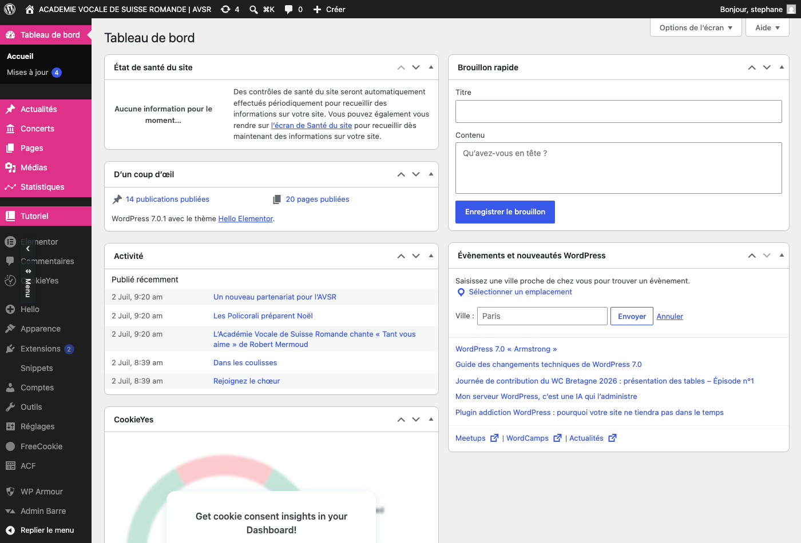Click the WordCamps external-link icon
801x543 pixels.
pyautogui.click(x=557, y=438)
